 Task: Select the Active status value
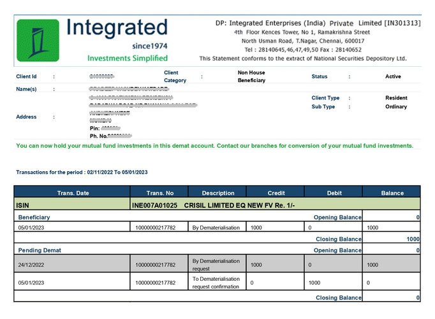[x=393, y=76]
